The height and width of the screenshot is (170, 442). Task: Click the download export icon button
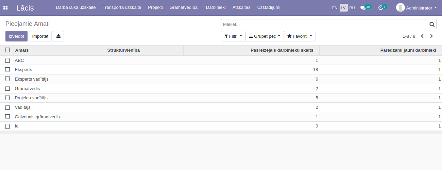(x=58, y=36)
